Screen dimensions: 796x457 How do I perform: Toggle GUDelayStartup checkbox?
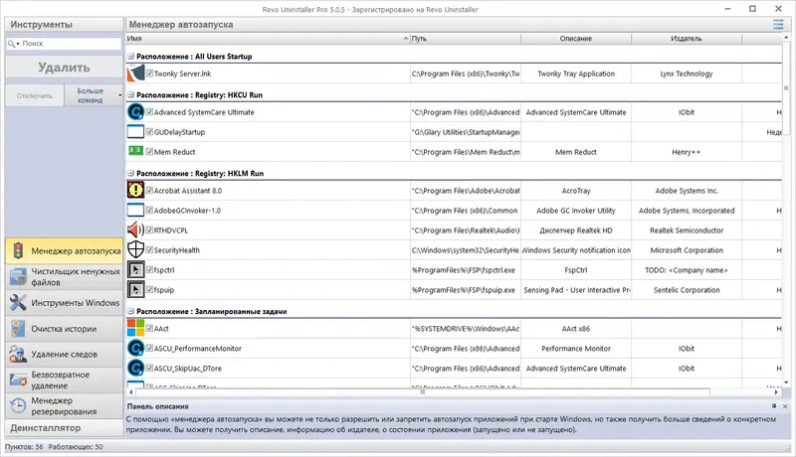[149, 132]
